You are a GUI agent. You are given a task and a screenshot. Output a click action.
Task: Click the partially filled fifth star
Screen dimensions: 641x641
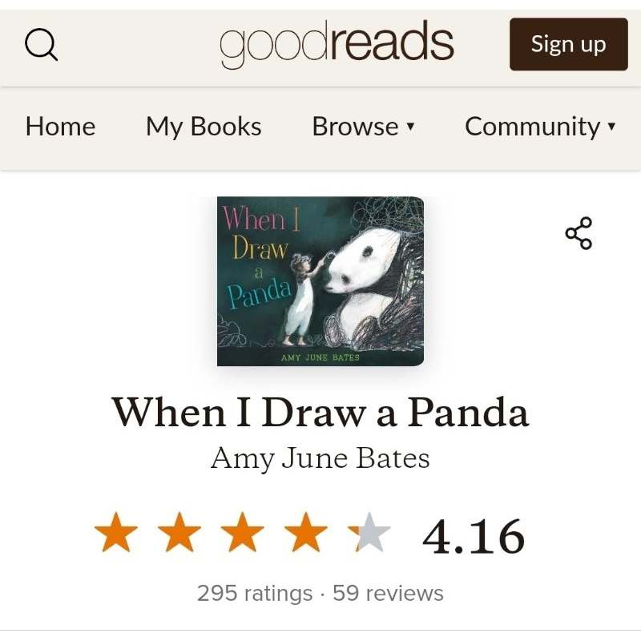369,534
